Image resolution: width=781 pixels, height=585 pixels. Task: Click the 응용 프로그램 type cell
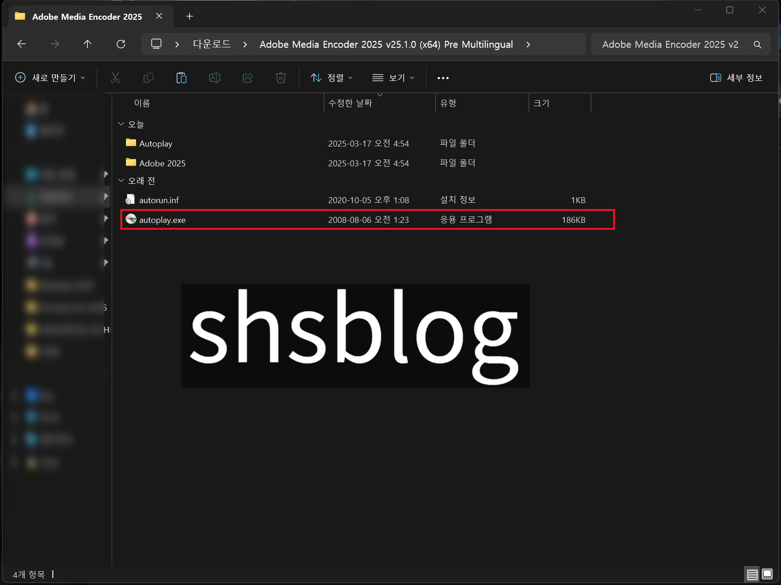coord(466,220)
